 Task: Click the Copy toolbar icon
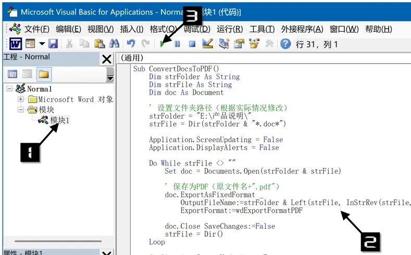[x=84, y=44]
